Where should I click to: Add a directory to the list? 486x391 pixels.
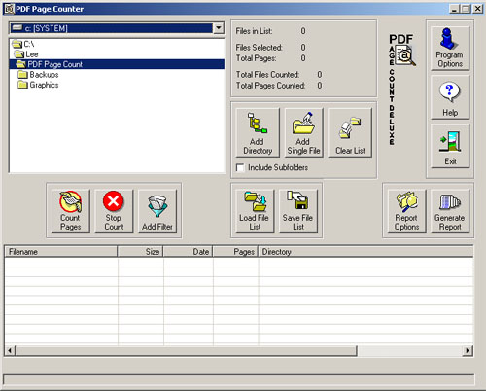[258, 132]
